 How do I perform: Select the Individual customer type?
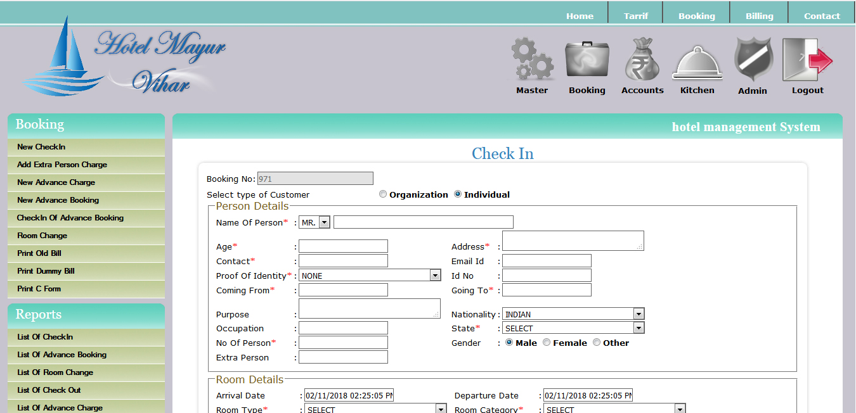pyautogui.click(x=458, y=194)
